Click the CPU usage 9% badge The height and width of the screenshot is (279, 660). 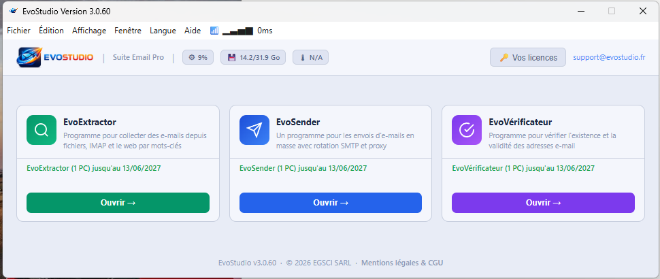[198, 58]
